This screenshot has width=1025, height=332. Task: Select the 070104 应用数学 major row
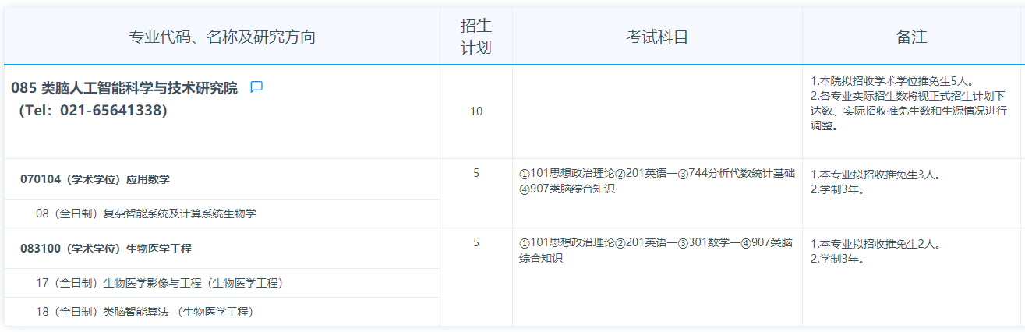tap(95, 179)
